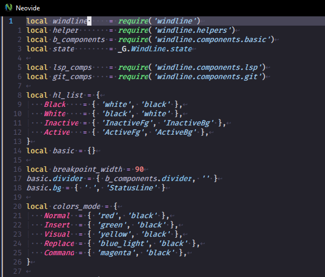The width and height of the screenshot is (325, 277).
Task: Click the 'ActiveBg' string
Action: [175, 133]
